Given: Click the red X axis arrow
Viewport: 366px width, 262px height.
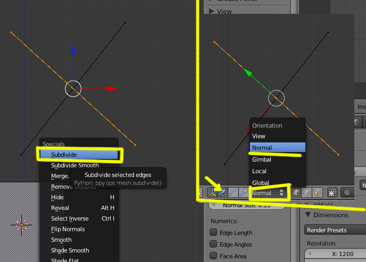Looking at the screenshot, I should coord(112,89).
